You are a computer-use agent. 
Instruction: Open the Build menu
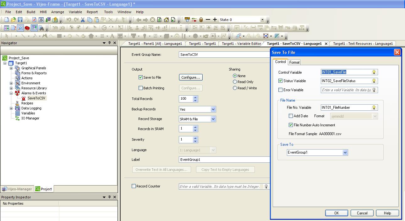click(31, 12)
